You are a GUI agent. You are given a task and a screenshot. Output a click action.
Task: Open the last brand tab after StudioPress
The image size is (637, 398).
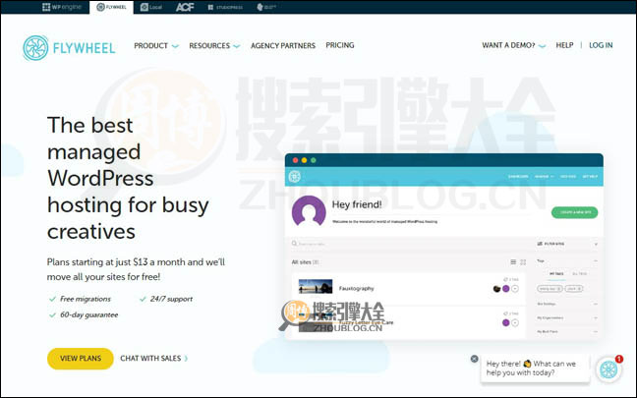coord(266,7)
